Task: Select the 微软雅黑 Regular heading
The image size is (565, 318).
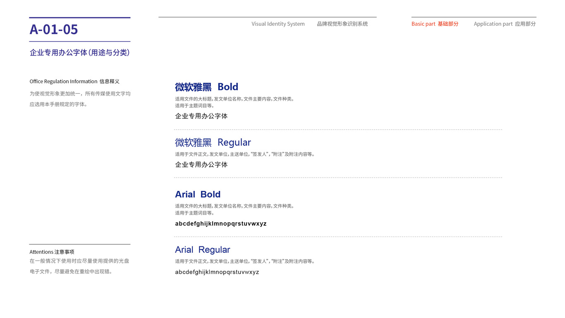Action: click(213, 142)
